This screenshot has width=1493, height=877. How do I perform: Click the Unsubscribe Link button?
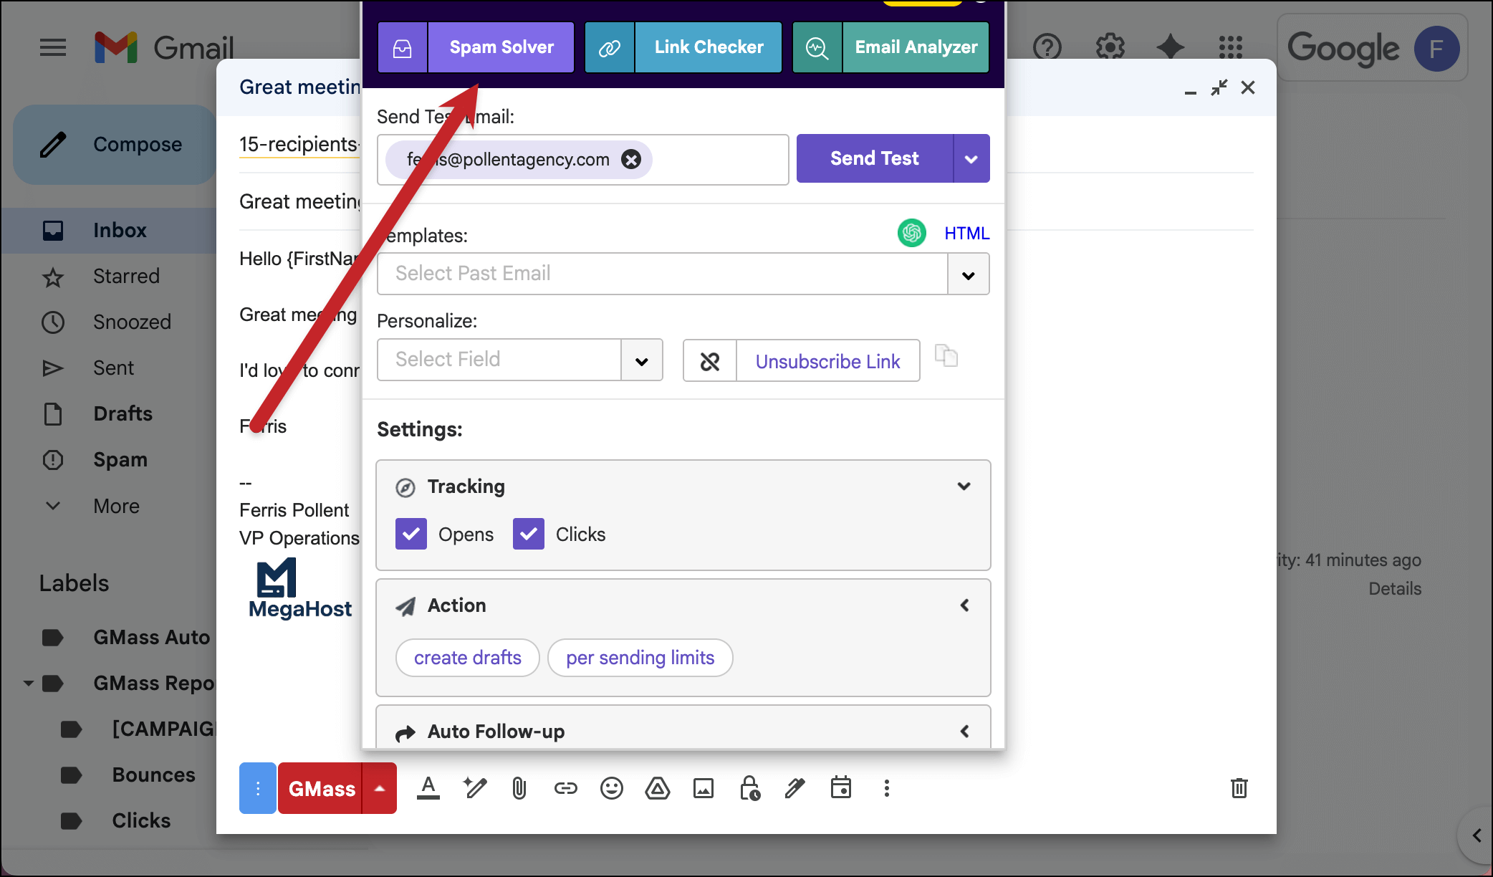[x=827, y=361]
